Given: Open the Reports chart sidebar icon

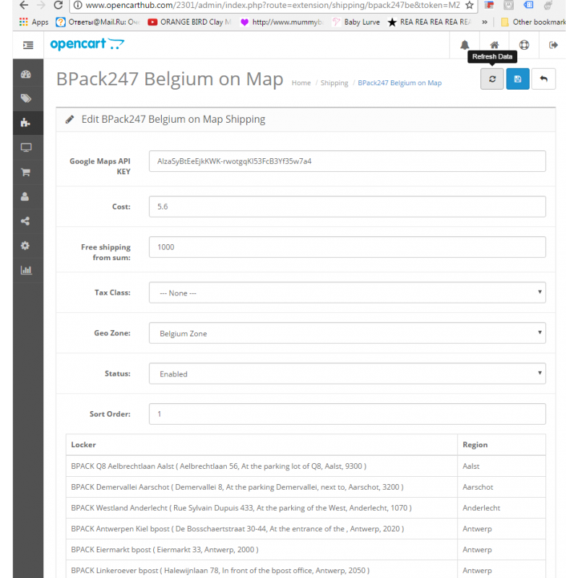Looking at the screenshot, I should pos(26,270).
